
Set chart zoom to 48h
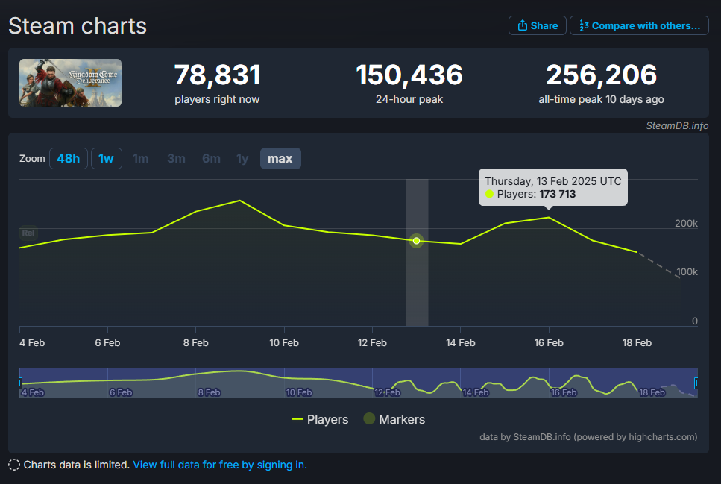pyautogui.click(x=69, y=158)
